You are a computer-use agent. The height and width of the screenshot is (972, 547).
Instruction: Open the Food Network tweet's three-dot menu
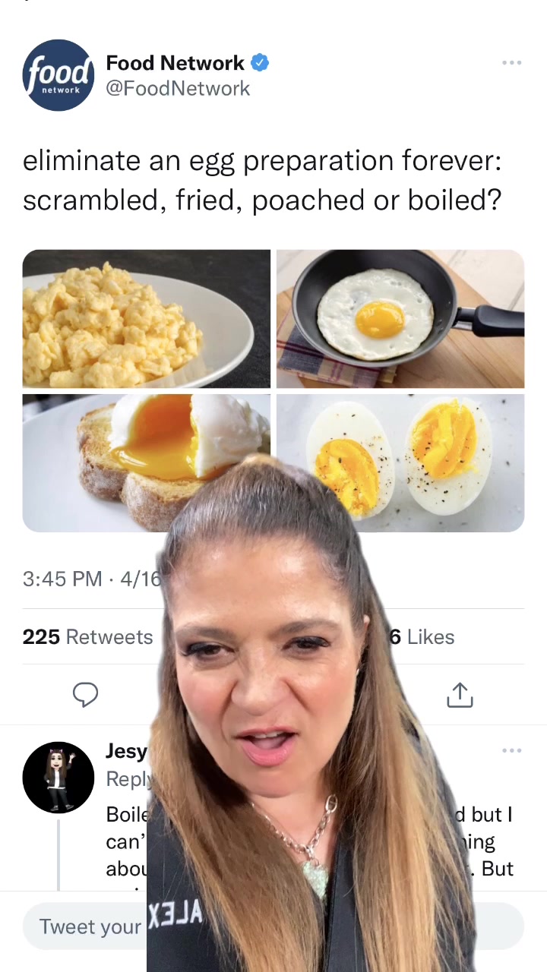(x=511, y=62)
